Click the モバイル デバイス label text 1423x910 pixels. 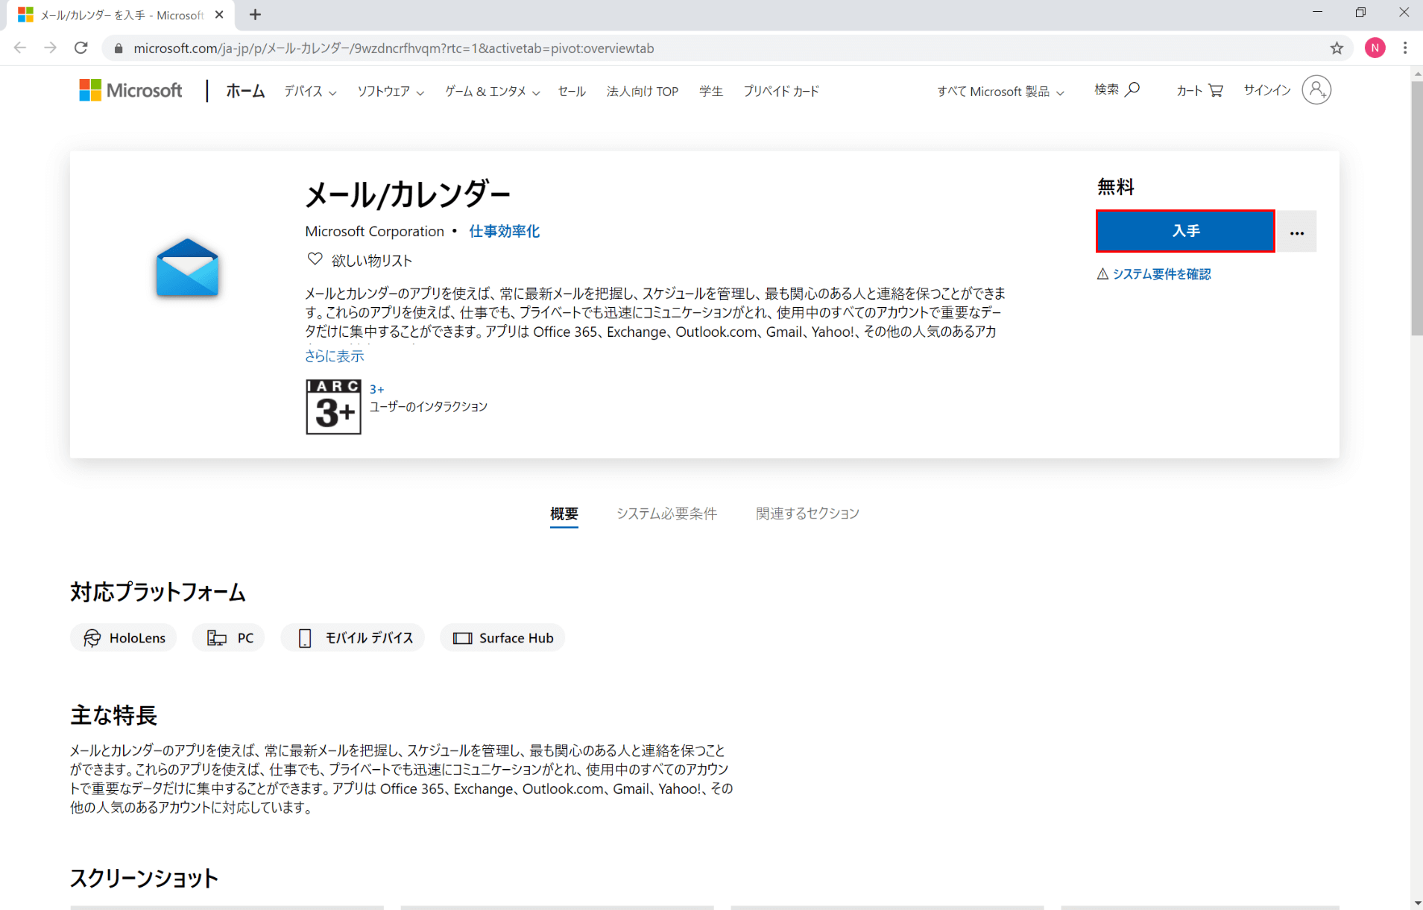pos(369,638)
